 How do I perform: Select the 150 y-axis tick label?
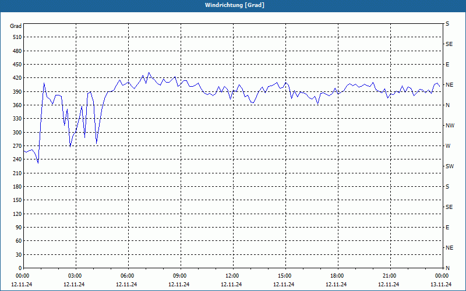pos(17,200)
